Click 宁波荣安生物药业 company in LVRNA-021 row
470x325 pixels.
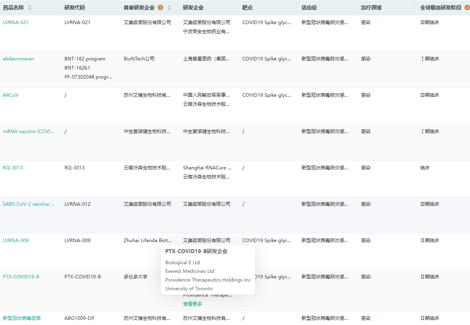pos(206,32)
